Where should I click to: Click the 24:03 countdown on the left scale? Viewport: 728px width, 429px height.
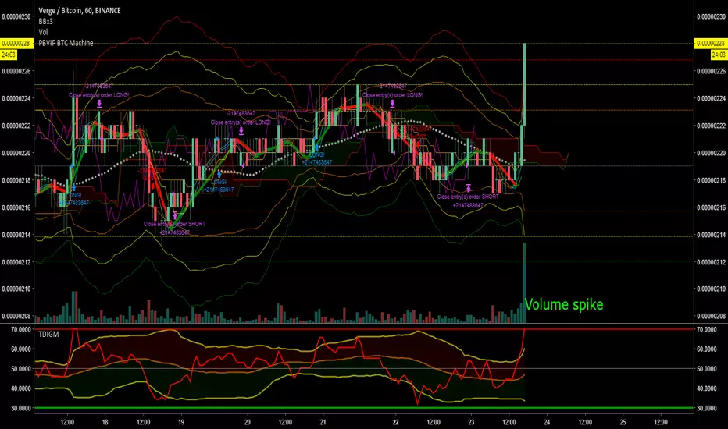(x=9, y=55)
